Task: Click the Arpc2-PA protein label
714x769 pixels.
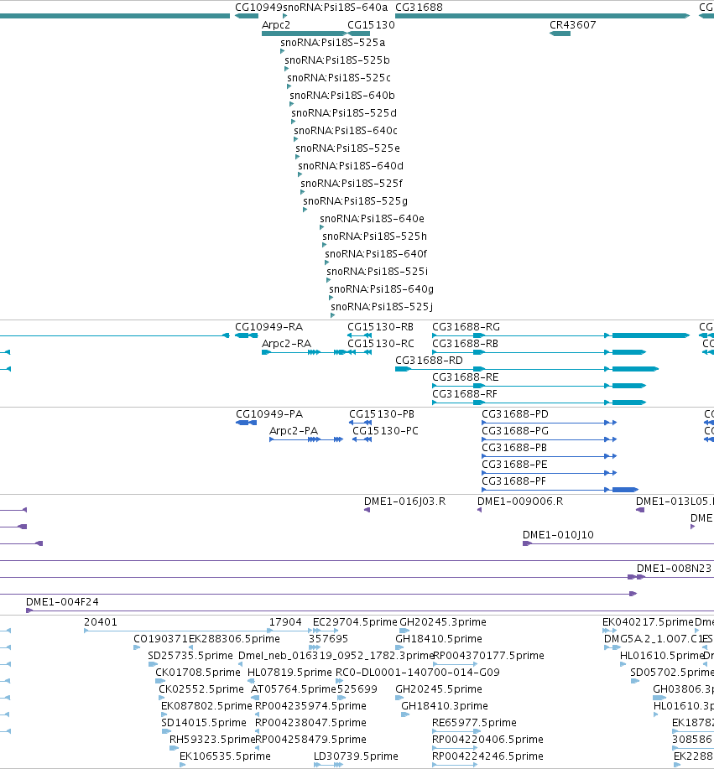Action: click(294, 431)
